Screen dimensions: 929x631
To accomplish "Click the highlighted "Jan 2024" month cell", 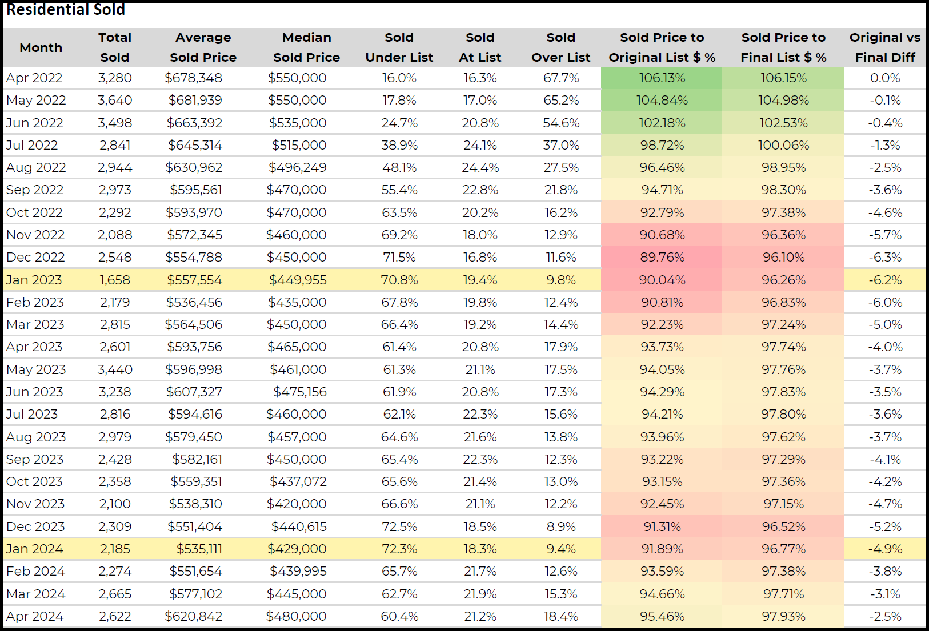I will point(34,549).
